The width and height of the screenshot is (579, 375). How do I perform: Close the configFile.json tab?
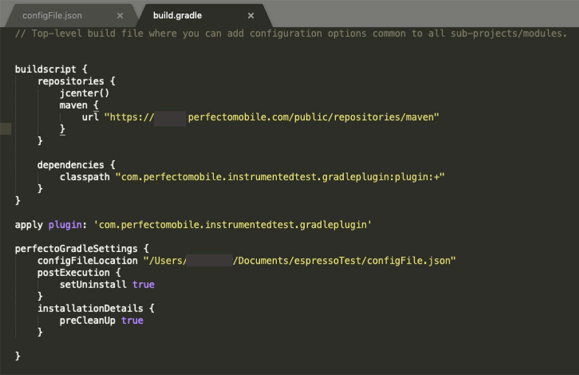[120, 15]
